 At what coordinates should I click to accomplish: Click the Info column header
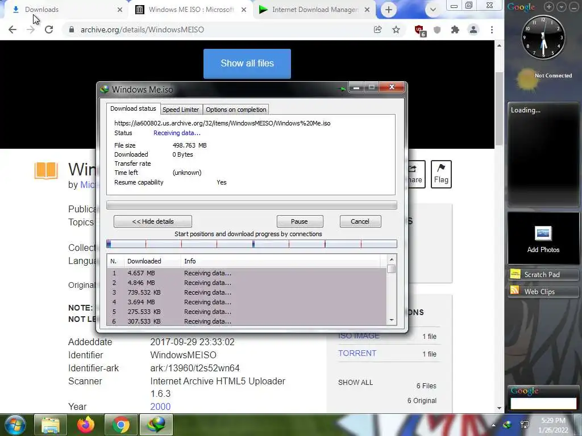coord(280,261)
